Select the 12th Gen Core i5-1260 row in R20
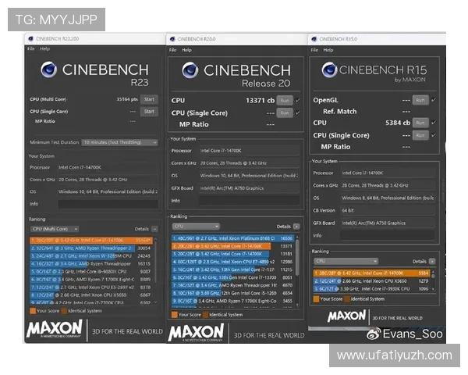The width and height of the screenshot is (468, 375). [232, 293]
